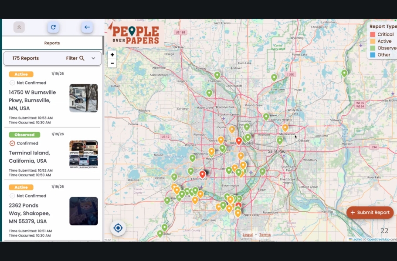Image resolution: width=397 pixels, height=261 pixels.
Task: Refresh the reports list with the reload icon
Action: point(53,27)
